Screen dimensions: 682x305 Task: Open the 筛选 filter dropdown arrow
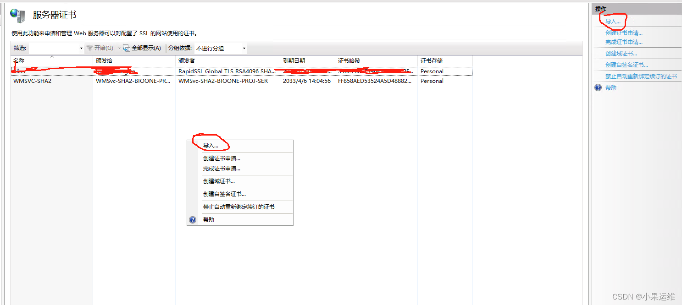(81, 48)
